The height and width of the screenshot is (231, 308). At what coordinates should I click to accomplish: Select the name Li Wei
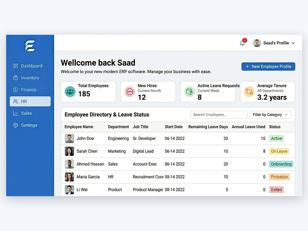82,189
